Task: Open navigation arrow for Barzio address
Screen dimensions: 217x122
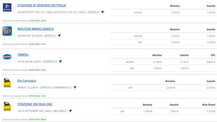Action: coord(59,35)
